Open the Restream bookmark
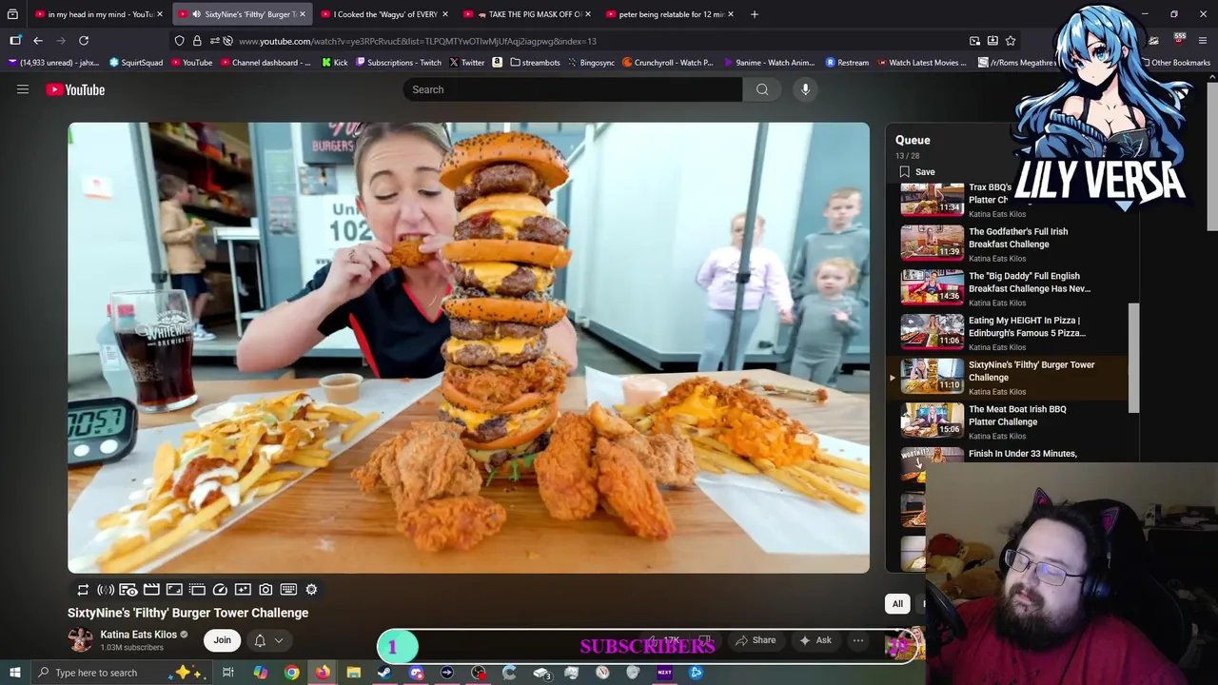Screen dimensions: 1218x685 [847, 63]
